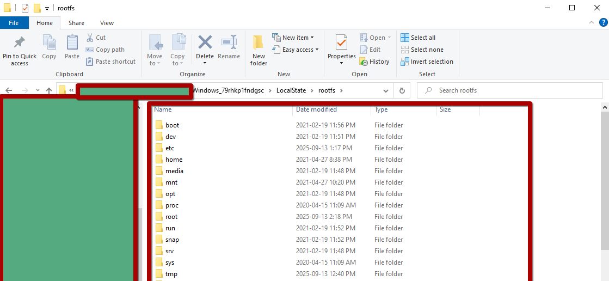Click the Cut scissors icon

tap(90, 38)
